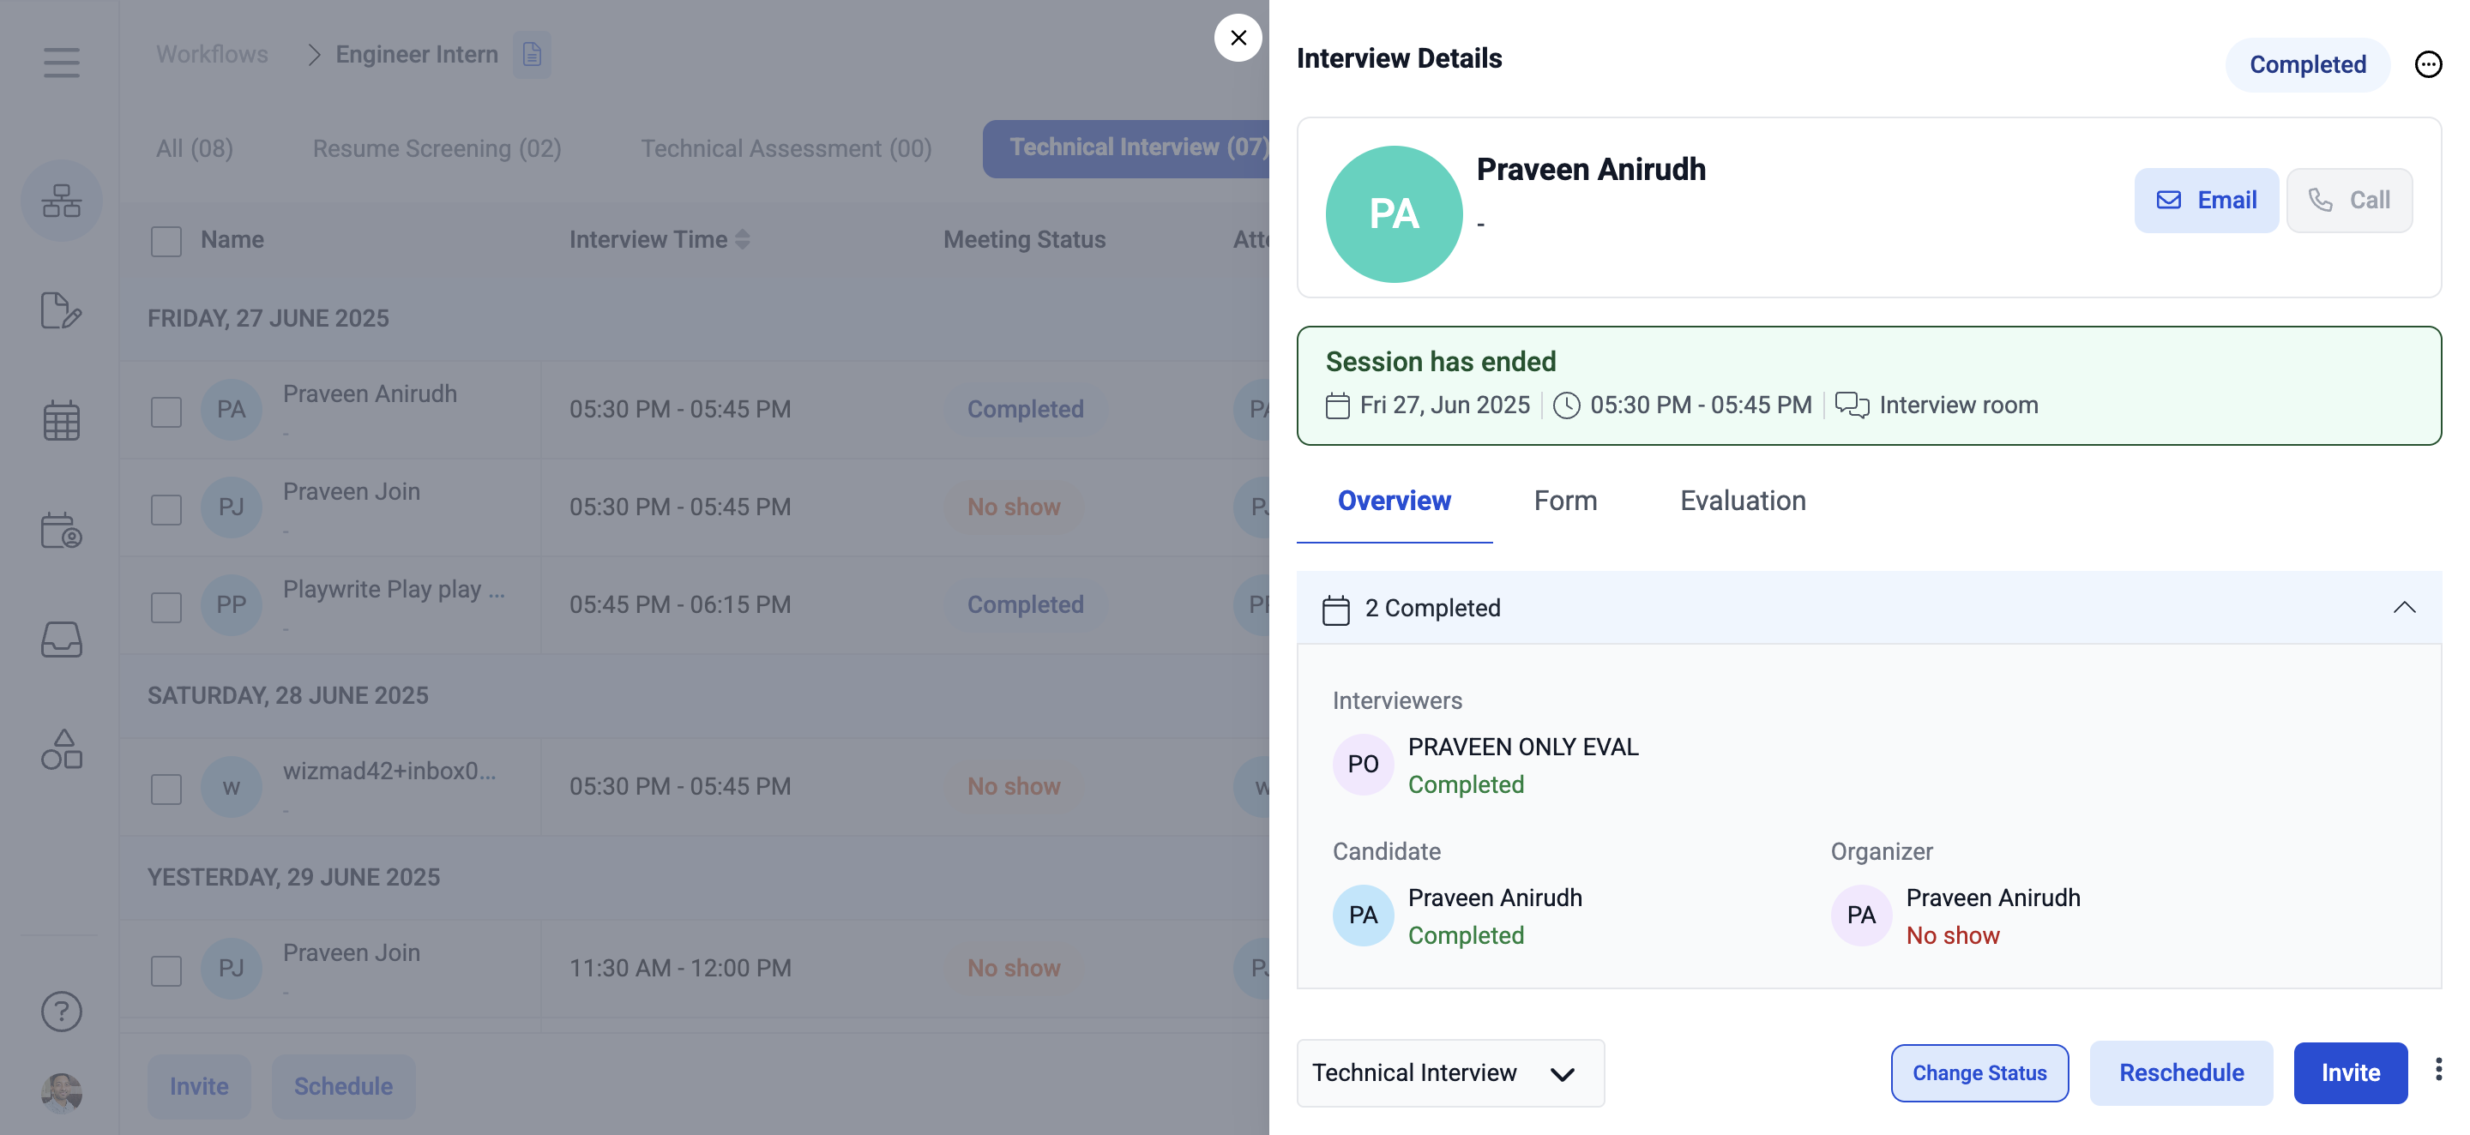Collapse the 2 Completed section chevron
Image resolution: width=2470 pixels, height=1135 pixels.
[2404, 608]
